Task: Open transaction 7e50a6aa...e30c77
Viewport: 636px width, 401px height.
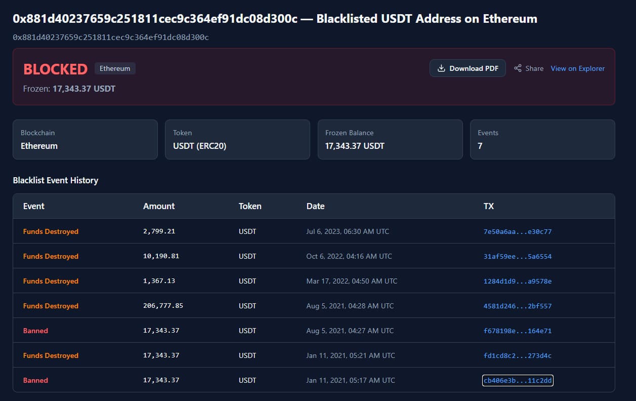Action: 518,231
